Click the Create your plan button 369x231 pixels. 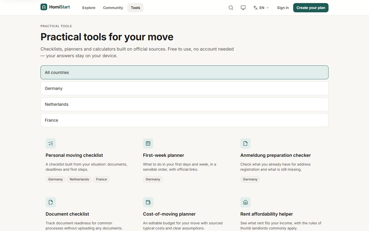tap(311, 8)
